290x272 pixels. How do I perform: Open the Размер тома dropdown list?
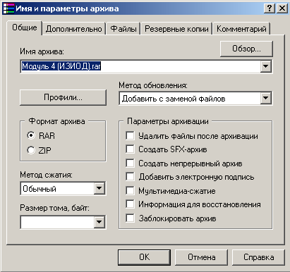[x=99, y=222]
